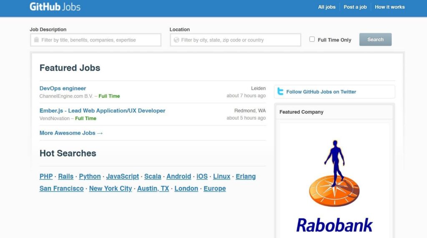Viewport: 427px width, 238px height.
Task: Click the Full Time Only label text
Action: [x=334, y=40]
